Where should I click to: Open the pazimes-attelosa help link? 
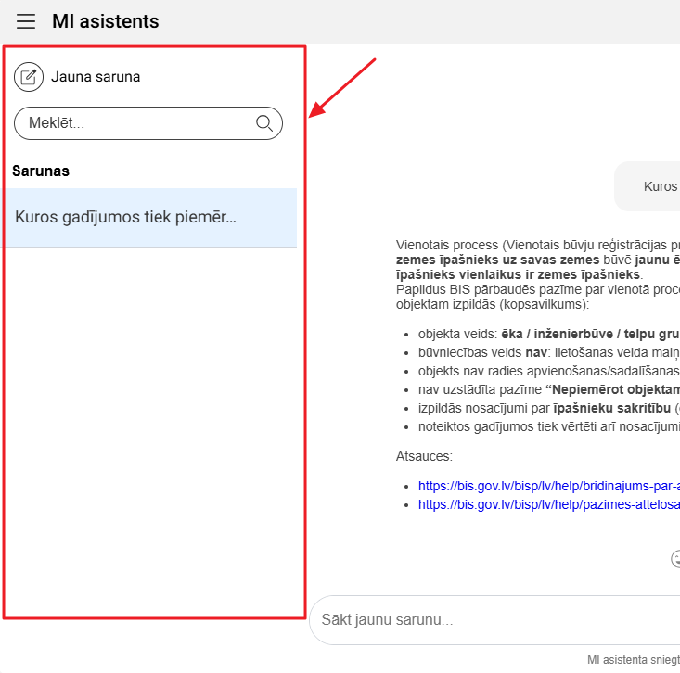pyautogui.click(x=548, y=504)
